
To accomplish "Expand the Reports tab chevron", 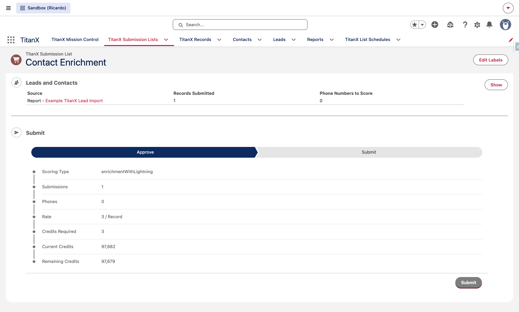I will tap(332, 40).
